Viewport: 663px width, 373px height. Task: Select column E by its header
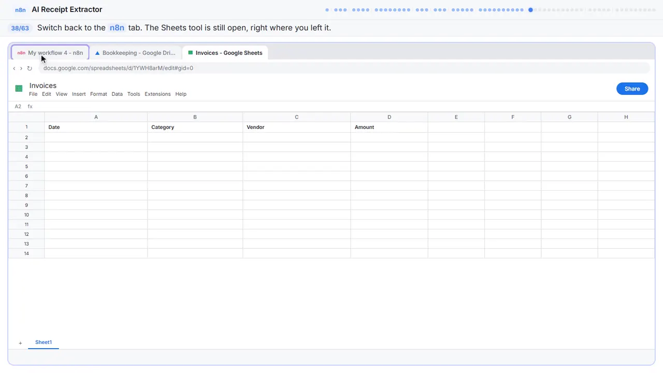456,117
